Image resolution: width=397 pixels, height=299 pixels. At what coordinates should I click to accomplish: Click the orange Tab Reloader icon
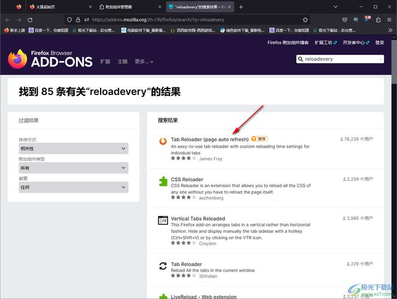click(x=163, y=141)
